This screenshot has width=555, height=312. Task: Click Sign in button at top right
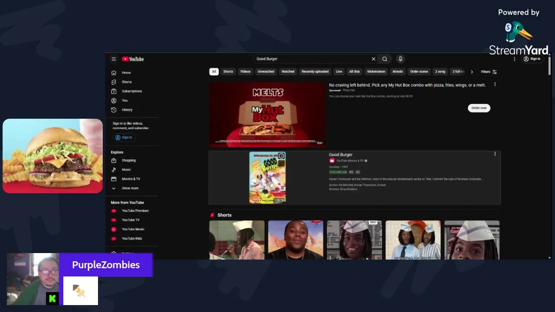click(x=532, y=59)
